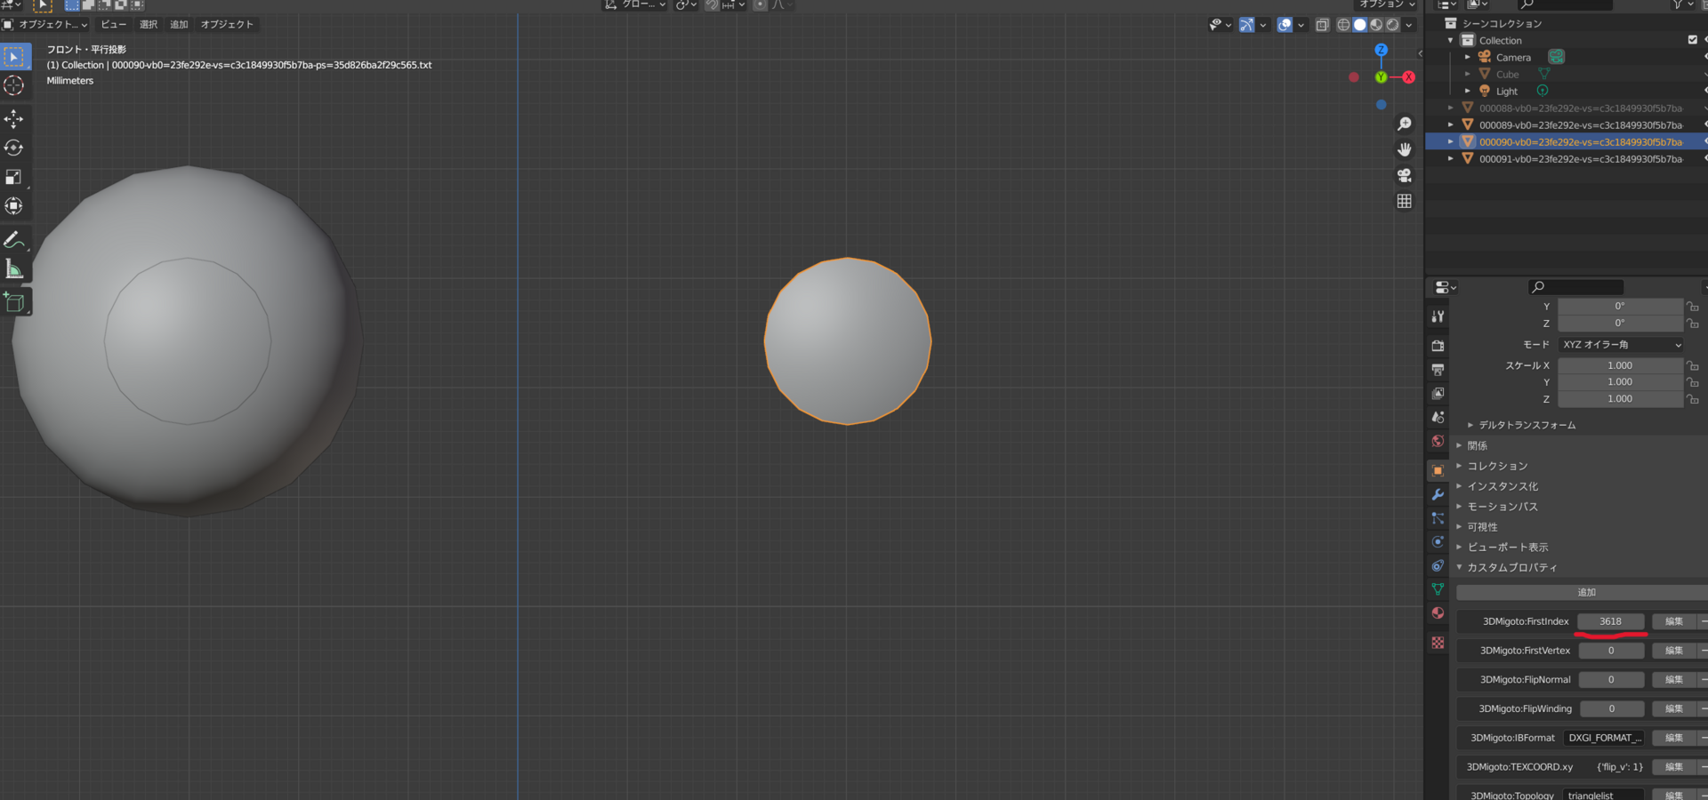Open the Object Data properties green triangle tab
1708x800 pixels.
[x=1438, y=589]
